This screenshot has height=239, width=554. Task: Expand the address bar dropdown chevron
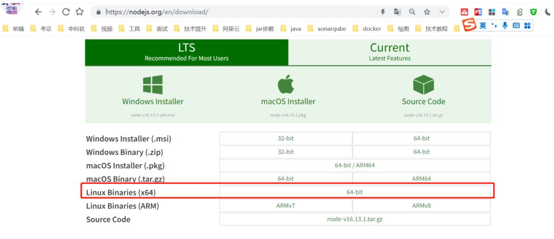[442, 12]
